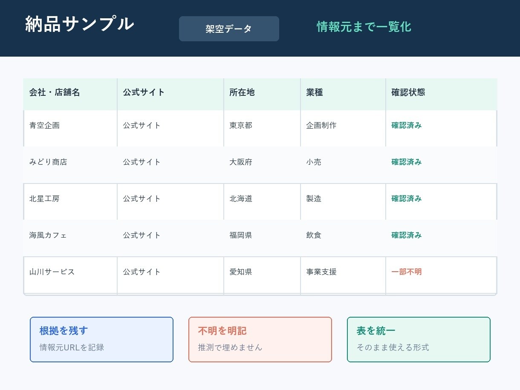
Task: Click 確認済み status in 青空企画 row
Action: pyautogui.click(x=407, y=126)
